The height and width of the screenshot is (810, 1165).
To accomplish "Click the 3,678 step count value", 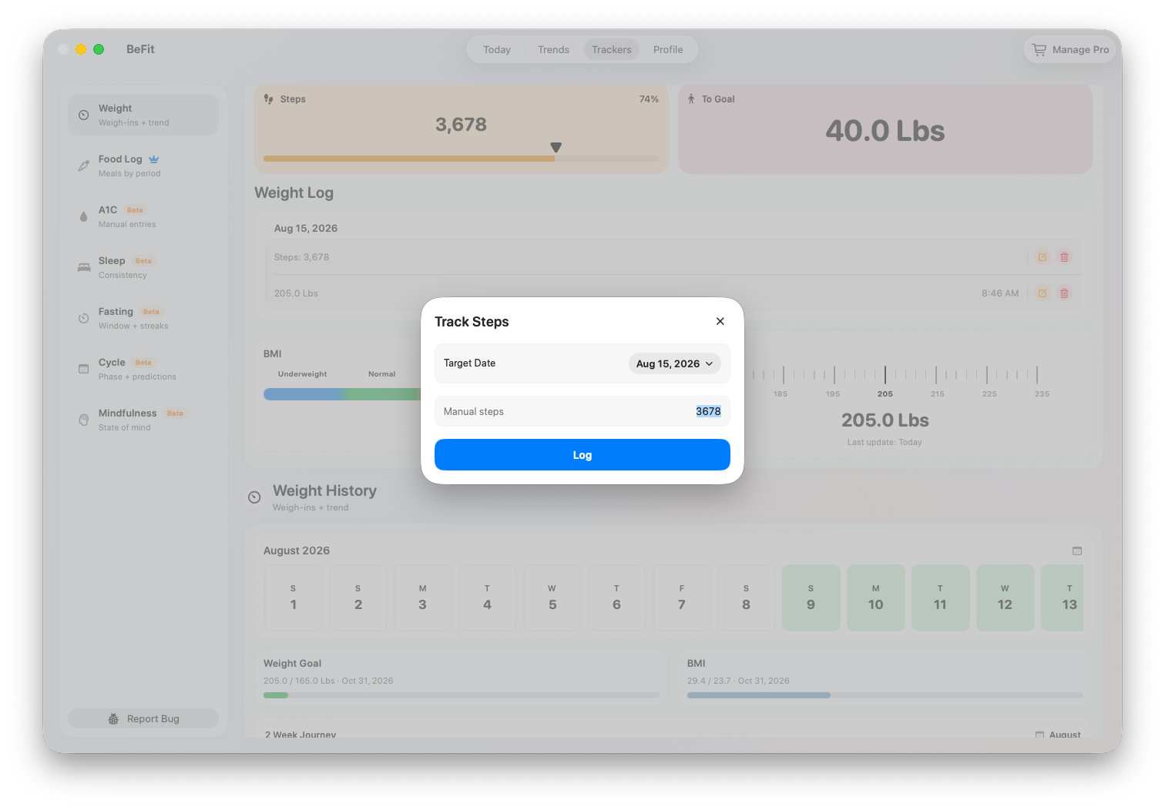I will click(461, 125).
